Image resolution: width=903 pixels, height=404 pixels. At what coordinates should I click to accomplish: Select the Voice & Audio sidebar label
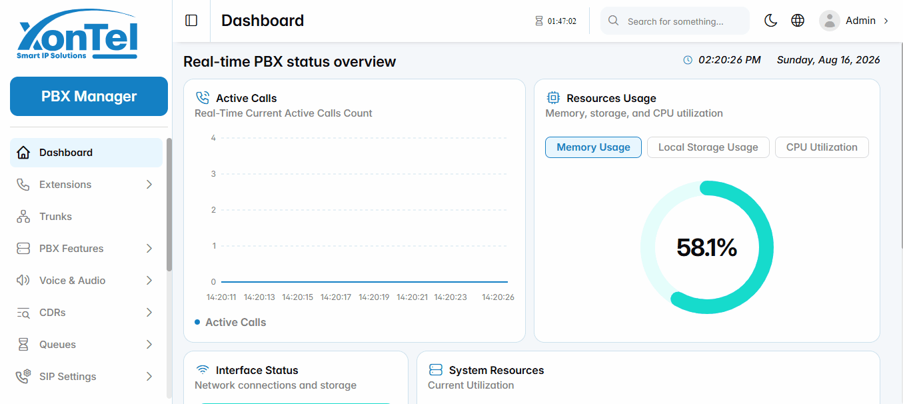click(72, 281)
